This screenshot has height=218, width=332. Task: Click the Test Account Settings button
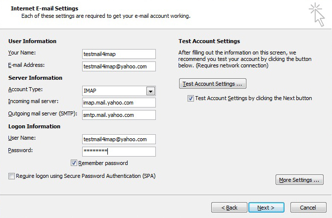213,84
